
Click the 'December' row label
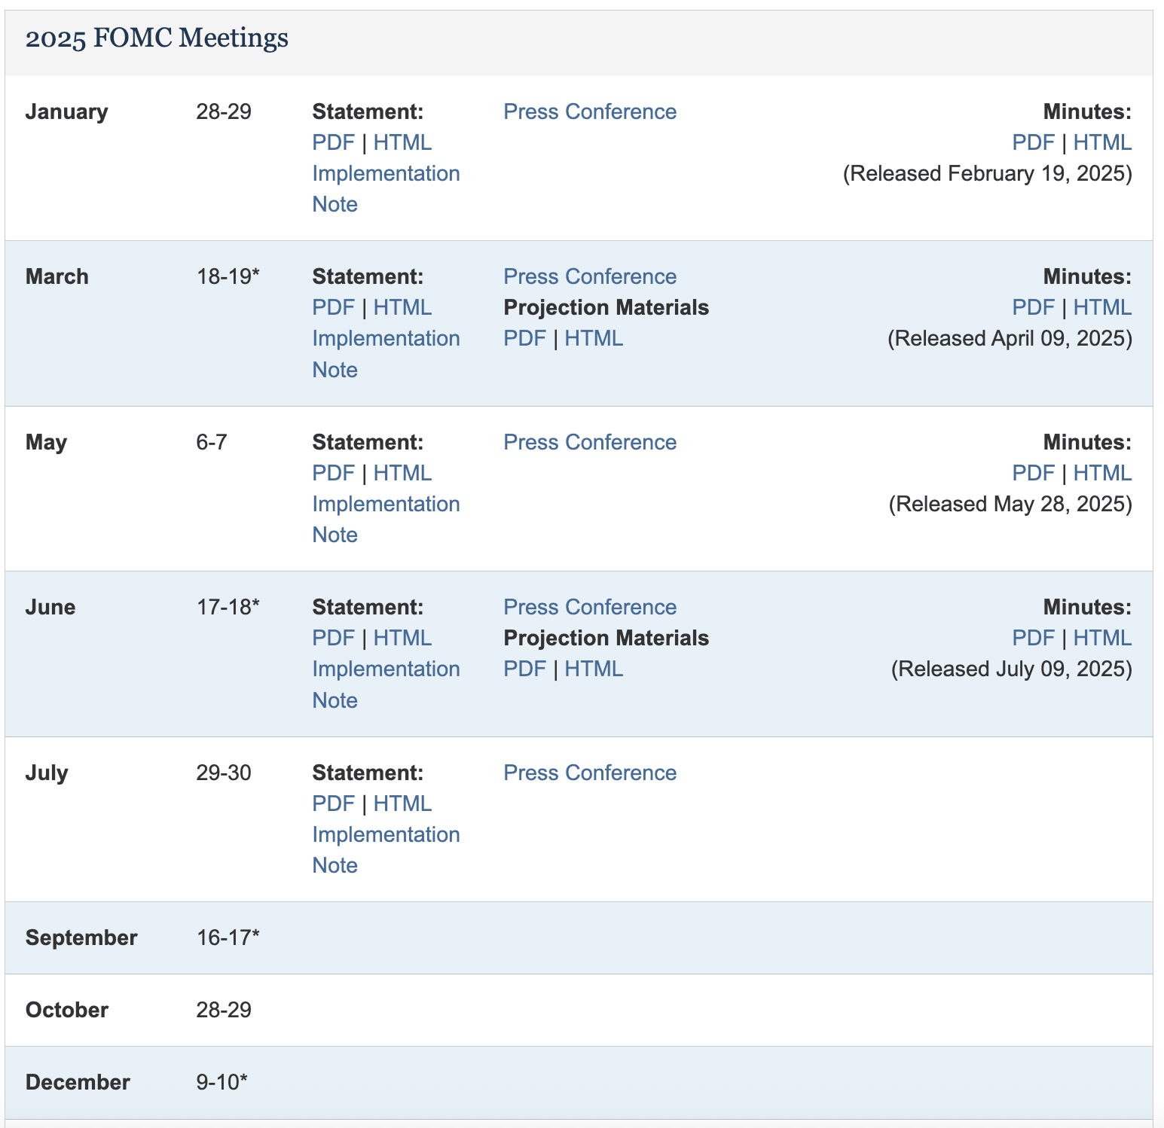(78, 1082)
